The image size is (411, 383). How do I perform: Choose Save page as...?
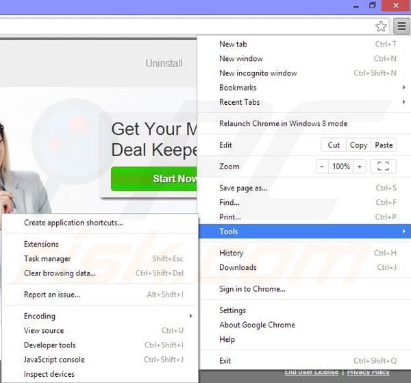(x=304, y=188)
